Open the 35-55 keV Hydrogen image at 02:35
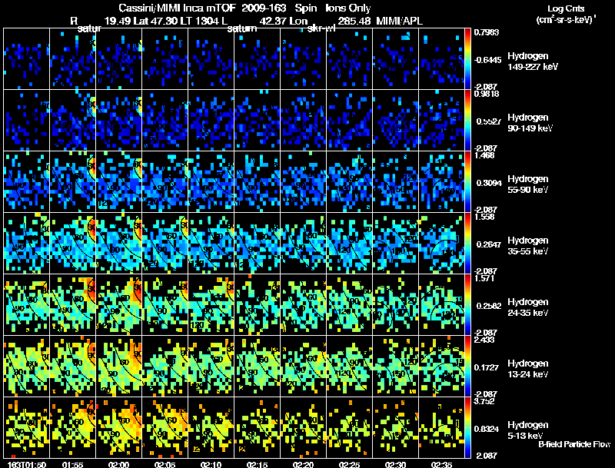The width and height of the screenshot is (615, 468). click(x=441, y=244)
